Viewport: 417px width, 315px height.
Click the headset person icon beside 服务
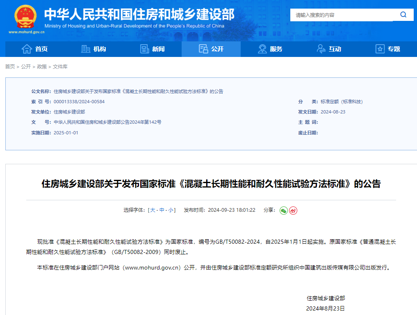[262, 49]
